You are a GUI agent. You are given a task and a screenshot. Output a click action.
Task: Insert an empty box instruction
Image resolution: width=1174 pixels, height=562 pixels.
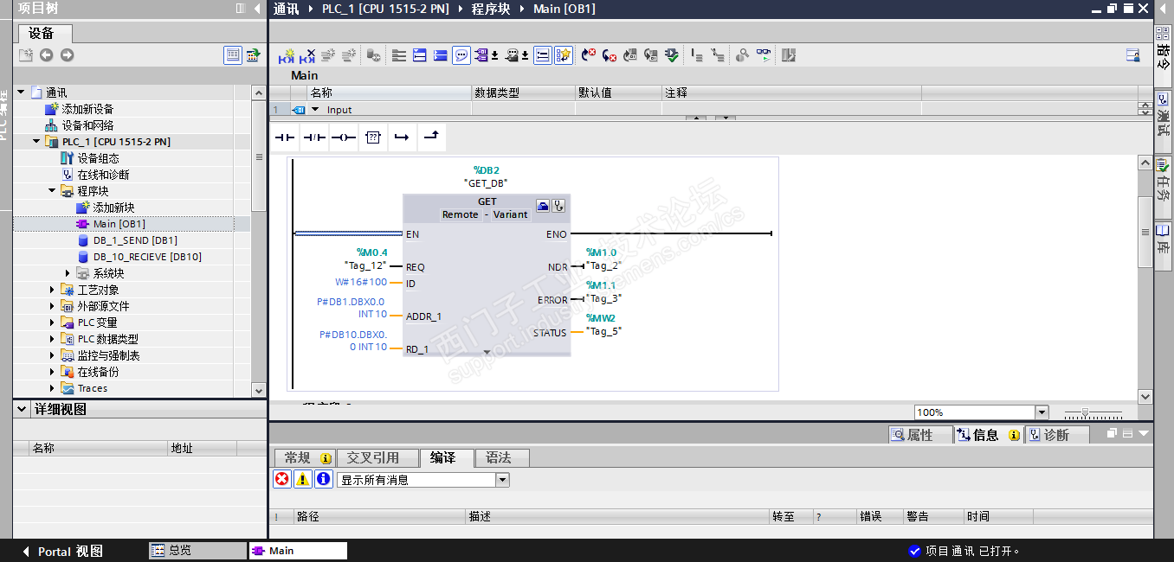(x=372, y=137)
